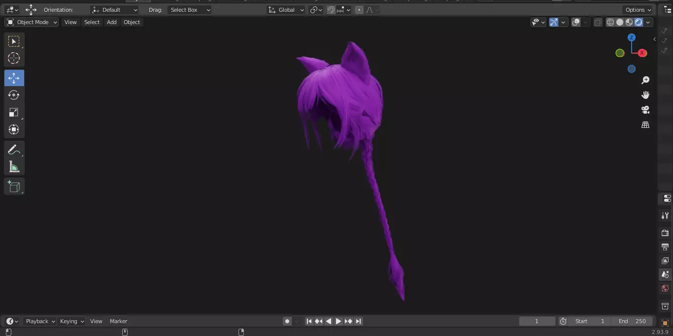Select the Select Box tool
This screenshot has height=336, width=673.
[14, 41]
